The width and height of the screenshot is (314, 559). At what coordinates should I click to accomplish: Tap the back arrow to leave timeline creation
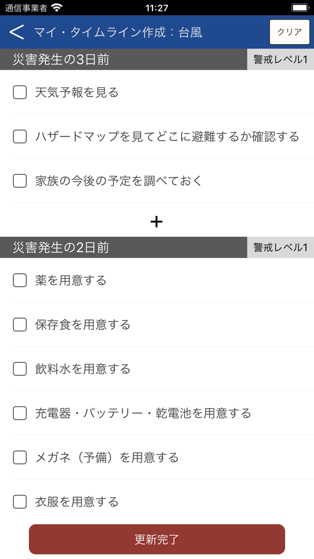pyautogui.click(x=17, y=32)
